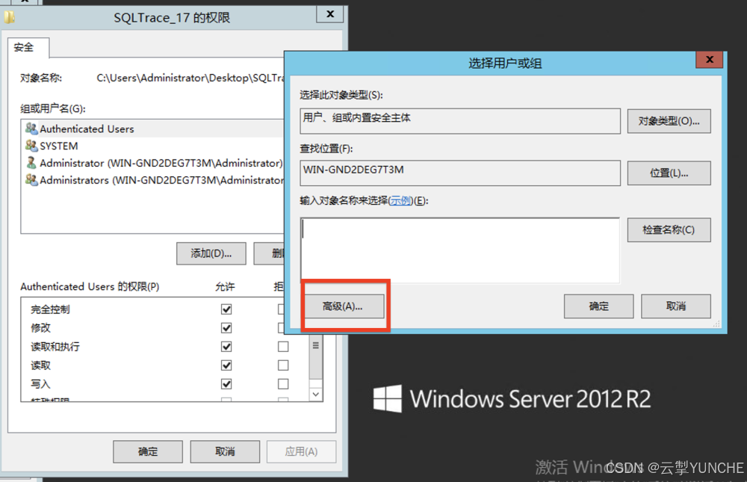Click permissions list scroll down arrow
This screenshot has height=482, width=747.
click(316, 395)
